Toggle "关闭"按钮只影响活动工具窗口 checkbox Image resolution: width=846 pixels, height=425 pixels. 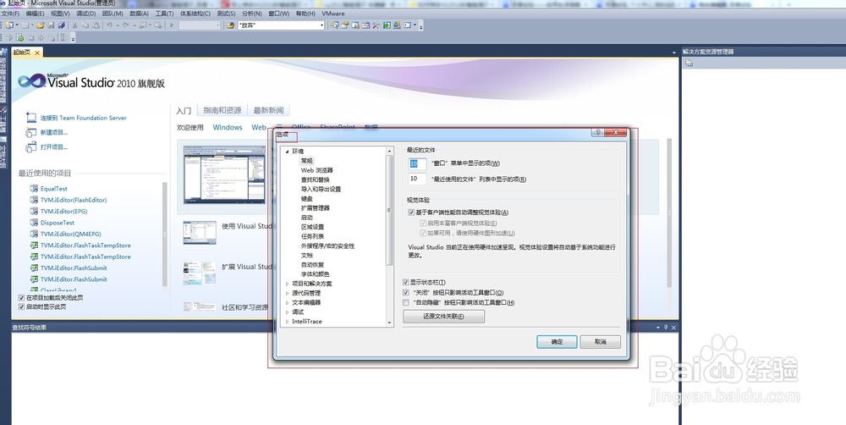point(406,292)
